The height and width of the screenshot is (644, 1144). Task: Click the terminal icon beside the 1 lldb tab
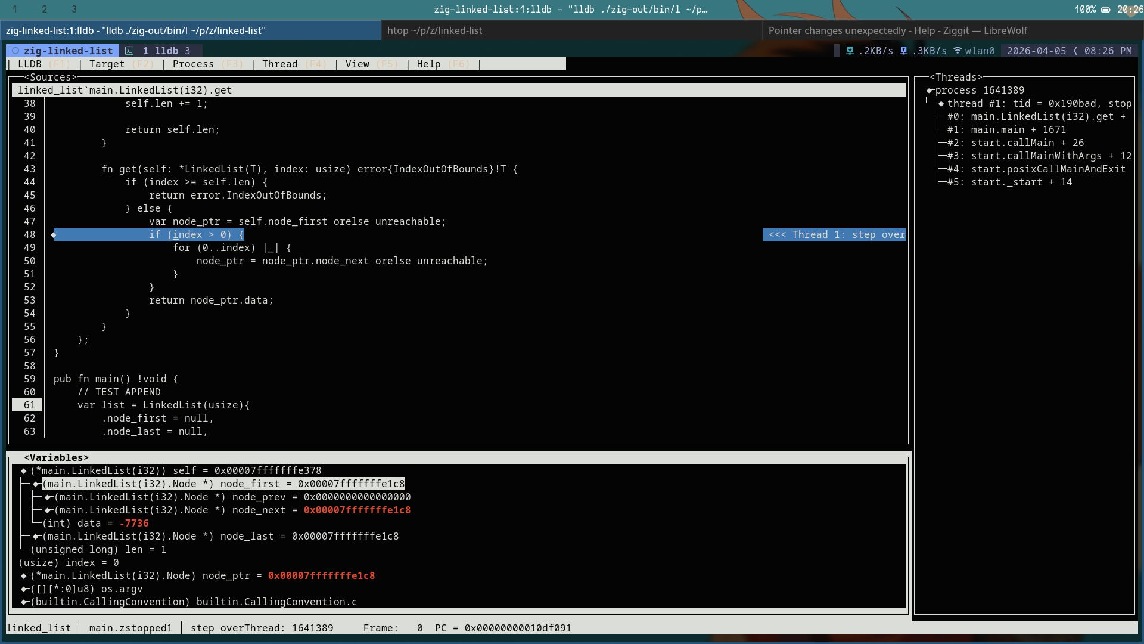coord(129,51)
